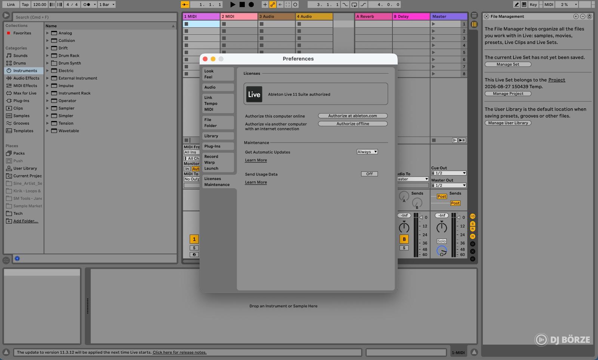Start playback with the Play button
Screen dimensions: 598x360
pyautogui.click(x=232, y=4)
